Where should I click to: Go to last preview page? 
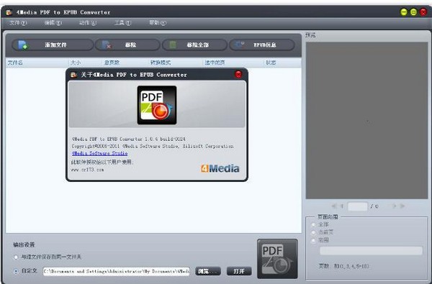(402, 206)
